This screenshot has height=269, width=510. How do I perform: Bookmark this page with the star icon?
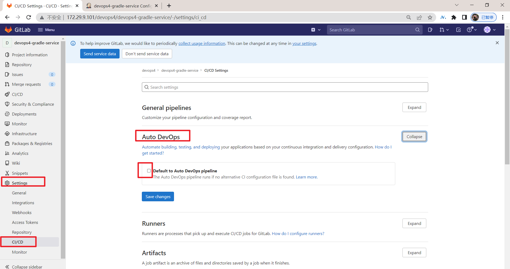coord(430,17)
